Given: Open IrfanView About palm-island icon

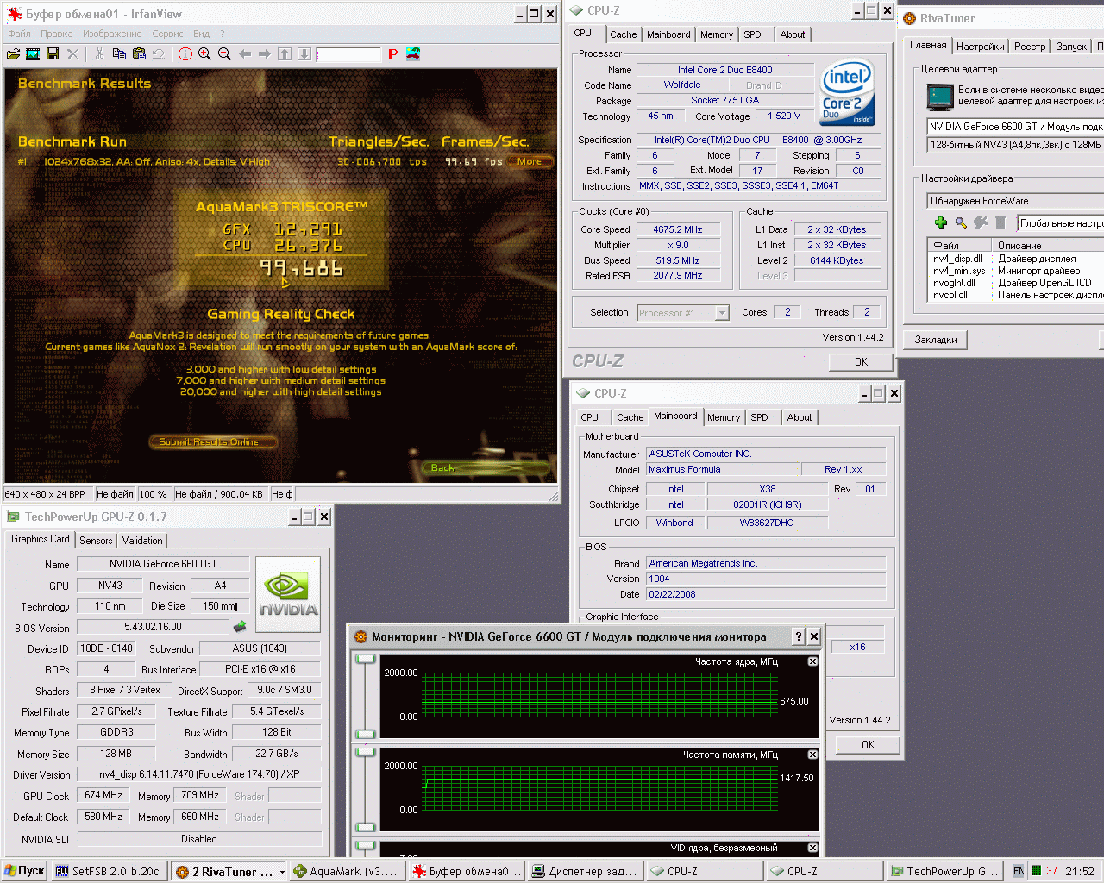Looking at the screenshot, I should [x=413, y=54].
